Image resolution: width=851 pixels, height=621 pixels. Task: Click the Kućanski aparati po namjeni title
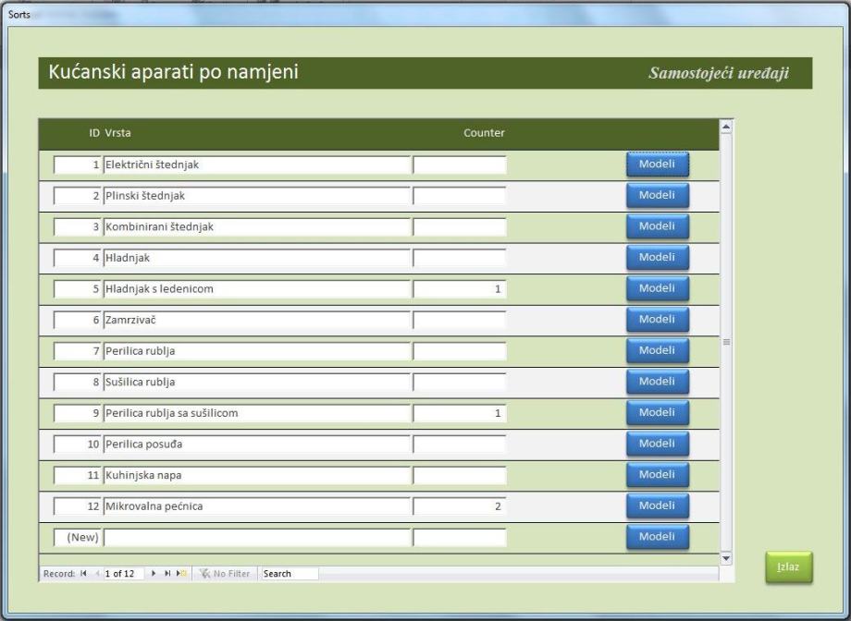point(174,71)
